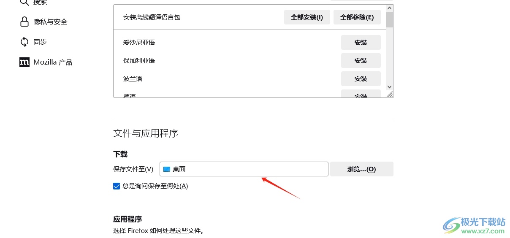Open the 隐私与安全 settings section

point(50,22)
